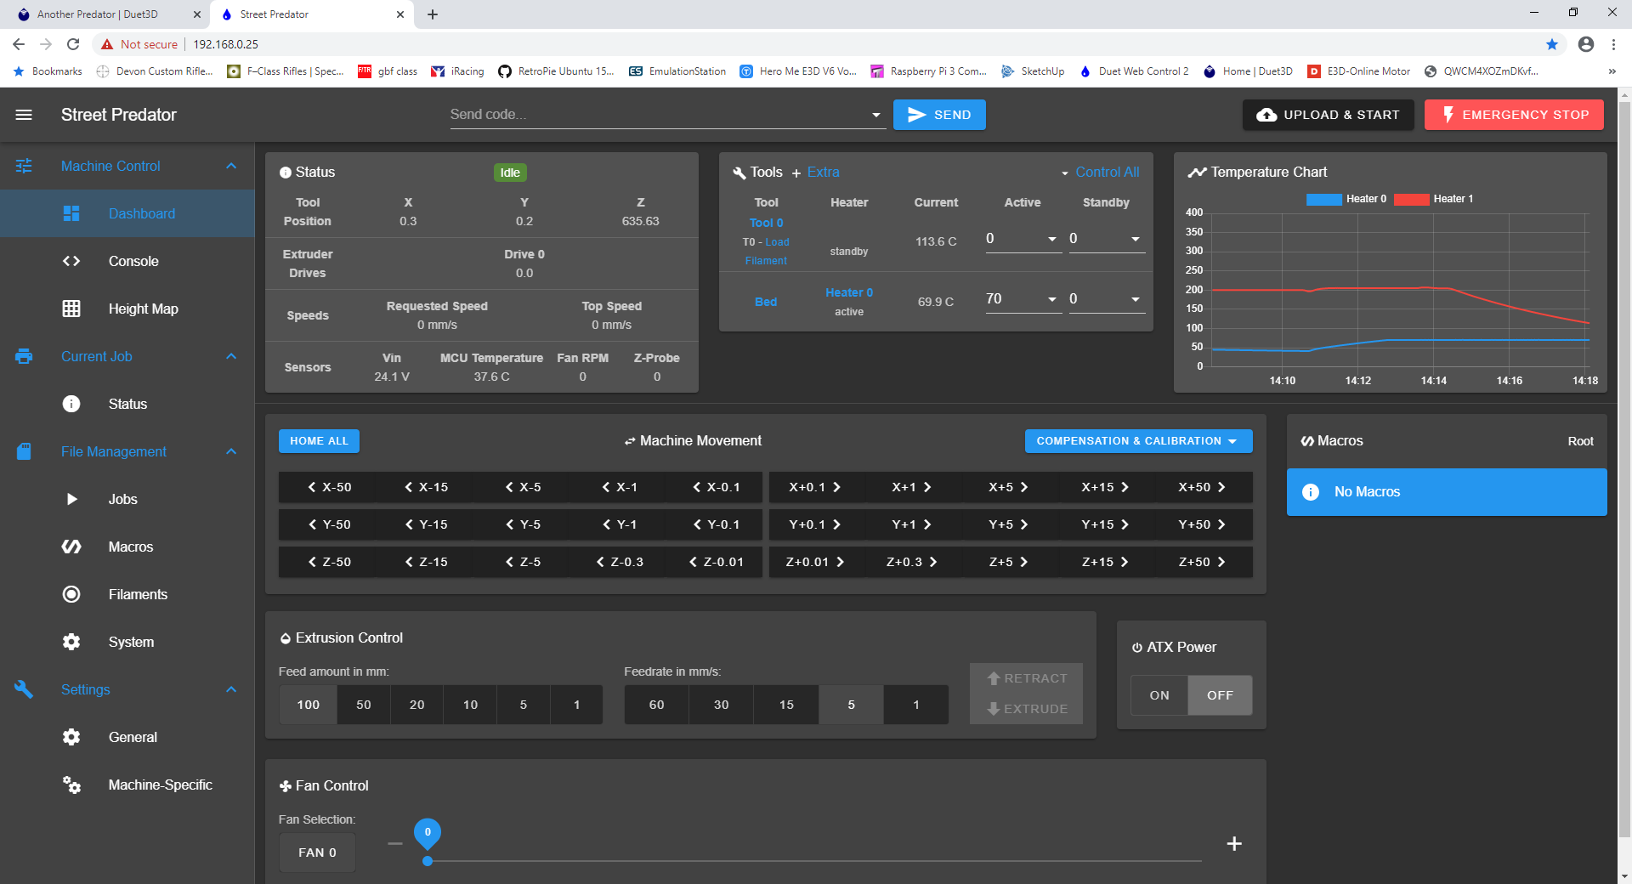Image resolution: width=1632 pixels, height=884 pixels.
Task: Click UPLOAD & START button
Action: (x=1328, y=115)
